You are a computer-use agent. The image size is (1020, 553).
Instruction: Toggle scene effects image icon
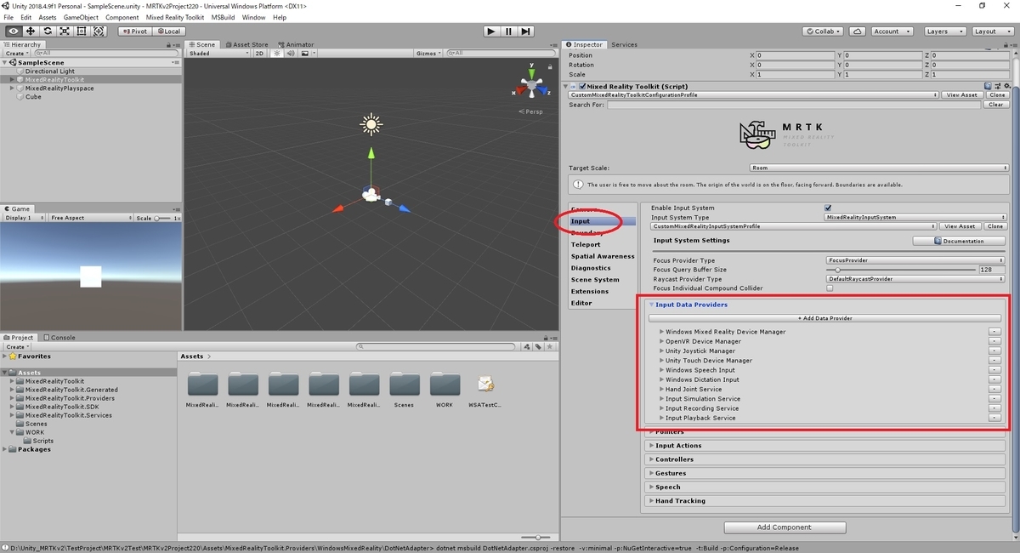click(303, 53)
